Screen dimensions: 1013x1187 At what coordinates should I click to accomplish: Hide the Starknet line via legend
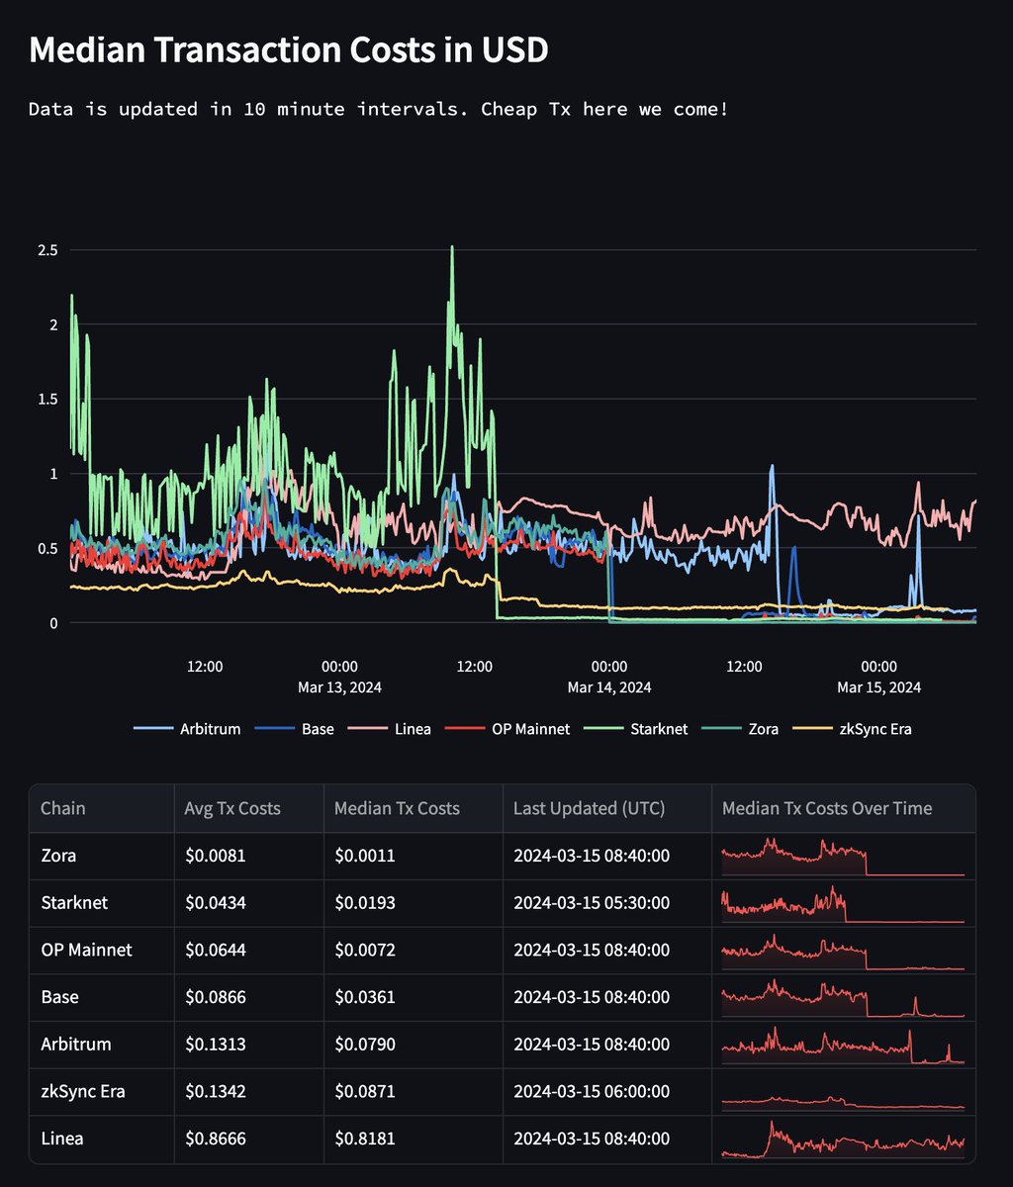point(659,729)
